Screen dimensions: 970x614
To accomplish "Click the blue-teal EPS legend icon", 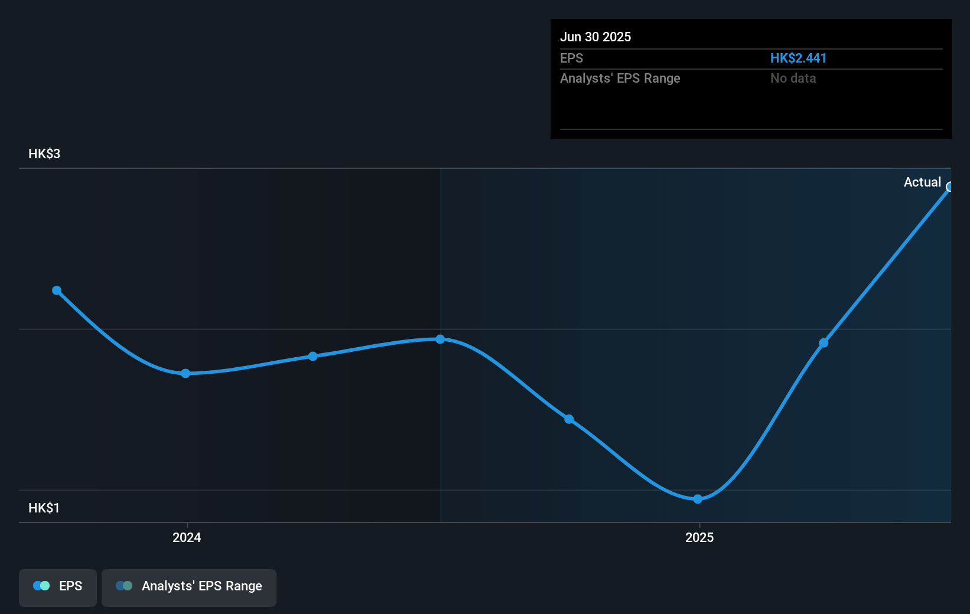I will point(41,586).
